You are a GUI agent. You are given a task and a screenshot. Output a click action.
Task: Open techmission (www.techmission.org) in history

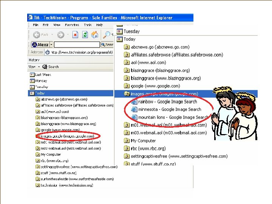click(x=64, y=185)
